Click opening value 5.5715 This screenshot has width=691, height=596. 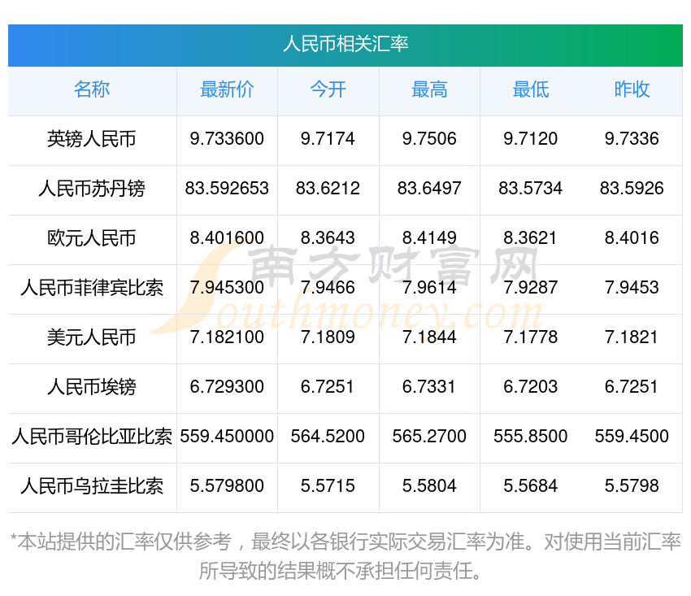[x=328, y=486]
